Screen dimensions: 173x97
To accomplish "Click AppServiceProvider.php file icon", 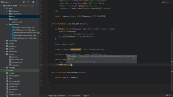I will click(x=13, y=27).
